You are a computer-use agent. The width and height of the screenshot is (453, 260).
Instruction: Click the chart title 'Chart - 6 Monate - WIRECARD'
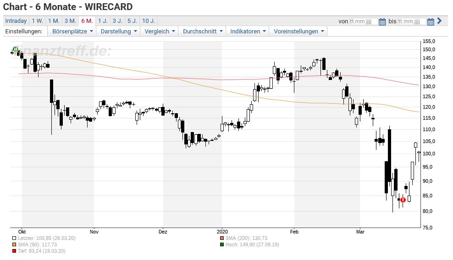pos(68,6)
